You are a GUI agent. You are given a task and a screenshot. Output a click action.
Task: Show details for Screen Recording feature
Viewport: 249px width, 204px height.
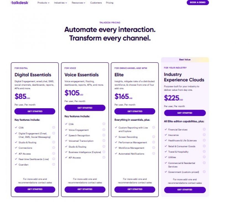(154, 137)
